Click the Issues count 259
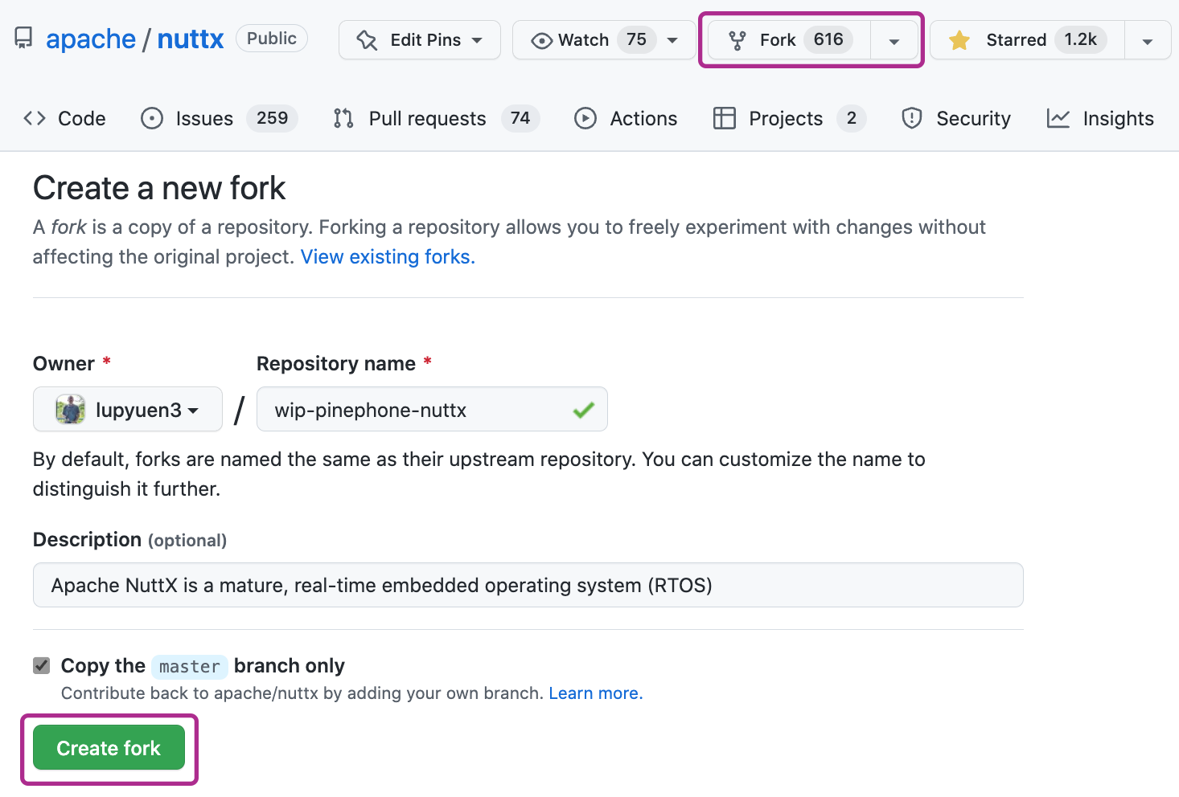This screenshot has height=797, width=1179. click(273, 119)
